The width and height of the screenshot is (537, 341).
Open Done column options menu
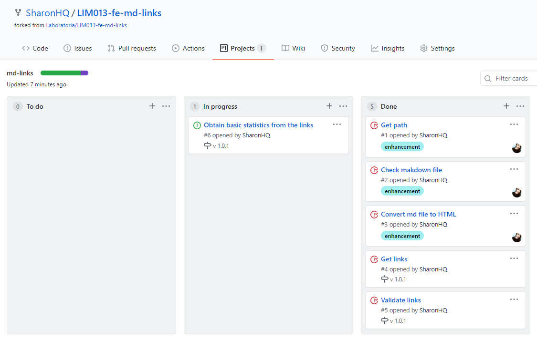coord(520,106)
